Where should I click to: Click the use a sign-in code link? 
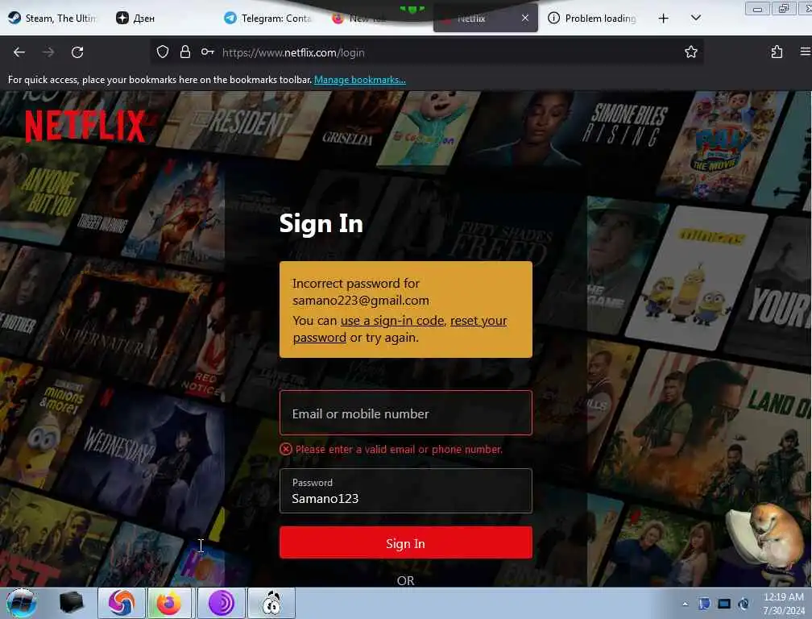[392, 321]
